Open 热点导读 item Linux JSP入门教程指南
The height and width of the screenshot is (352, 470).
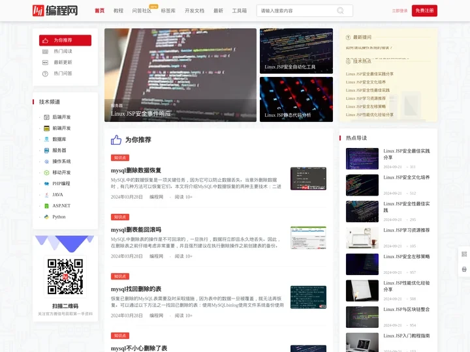[407, 336]
